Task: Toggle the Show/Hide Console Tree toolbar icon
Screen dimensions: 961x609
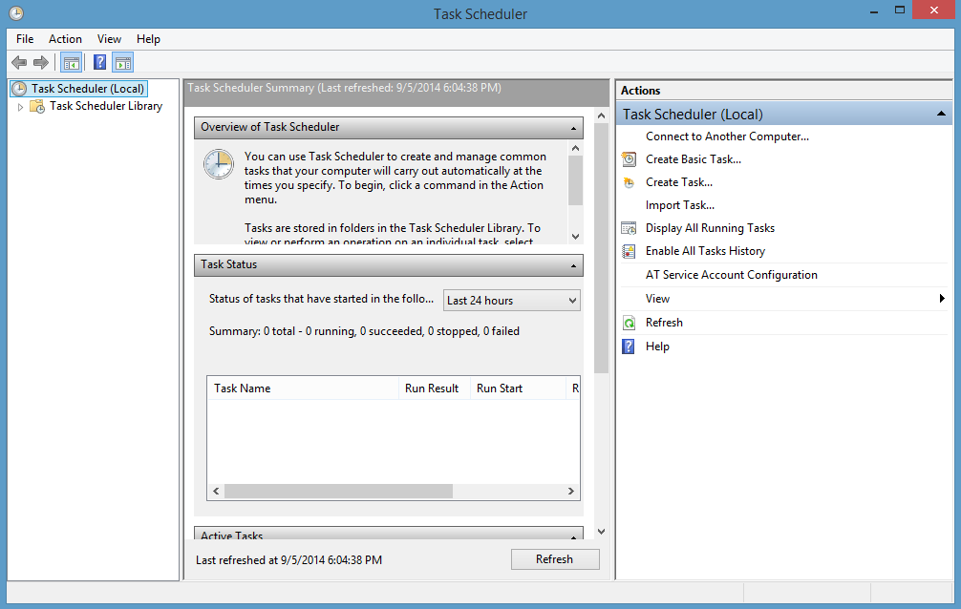Action: click(71, 62)
